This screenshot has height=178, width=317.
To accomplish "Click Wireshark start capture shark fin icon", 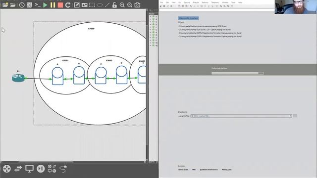I will tap(160, 6).
